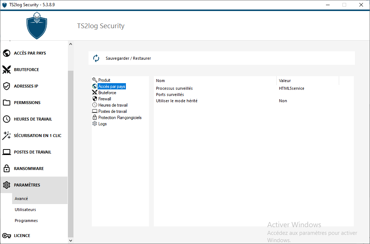Click the shield icon for ADRESSES IP

pyautogui.click(x=7, y=86)
